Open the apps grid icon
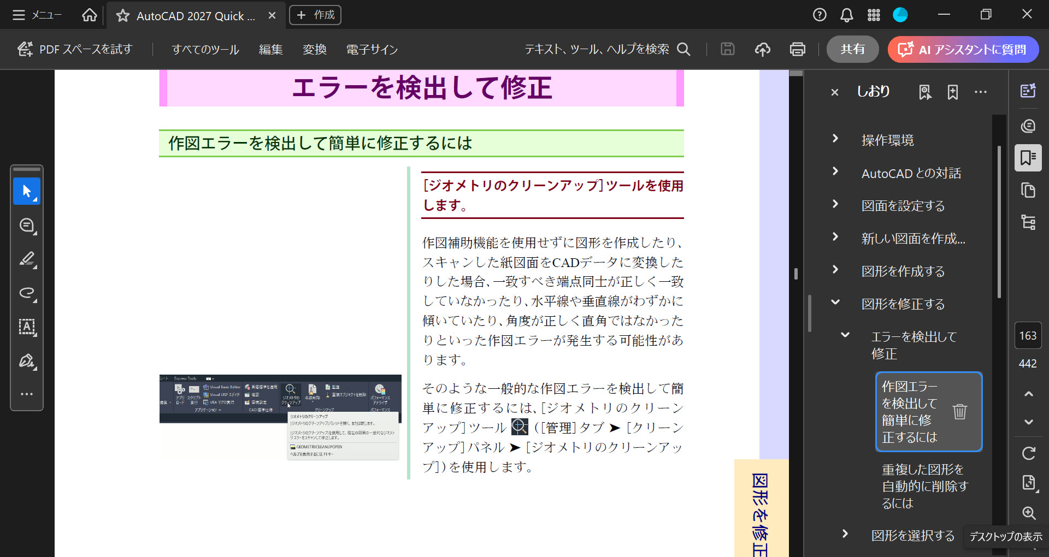 874,15
